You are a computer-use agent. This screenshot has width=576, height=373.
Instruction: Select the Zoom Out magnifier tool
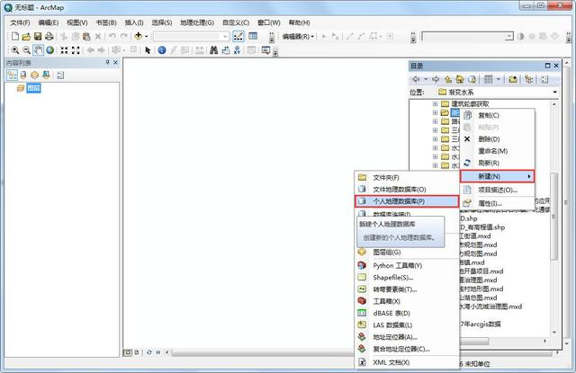26,50
